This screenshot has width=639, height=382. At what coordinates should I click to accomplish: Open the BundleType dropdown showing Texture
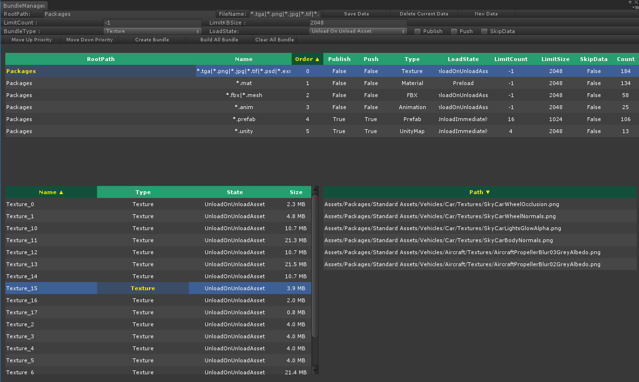coord(152,31)
